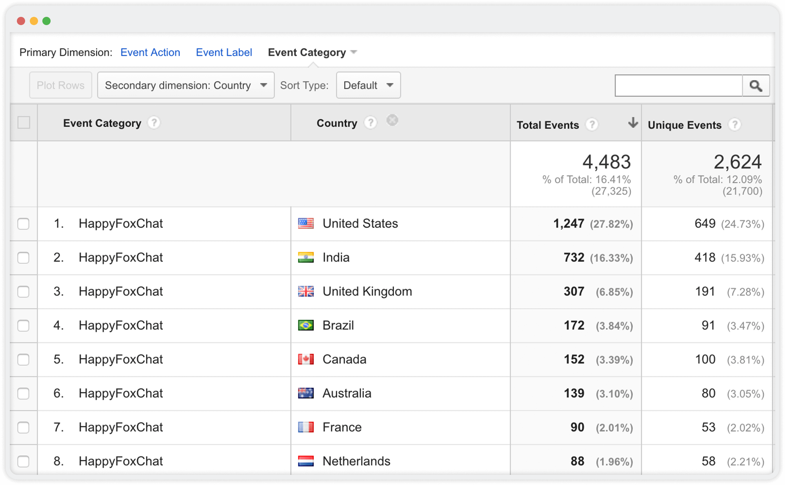Check the Australia row checkbox

click(24, 393)
